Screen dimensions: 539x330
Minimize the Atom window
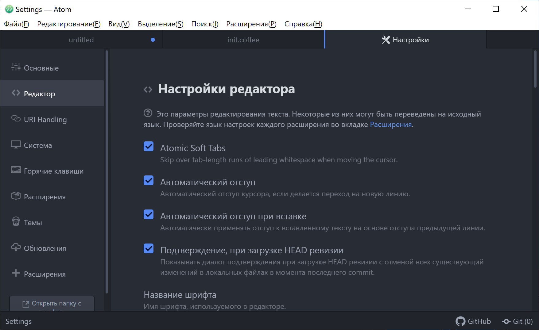pyautogui.click(x=467, y=9)
